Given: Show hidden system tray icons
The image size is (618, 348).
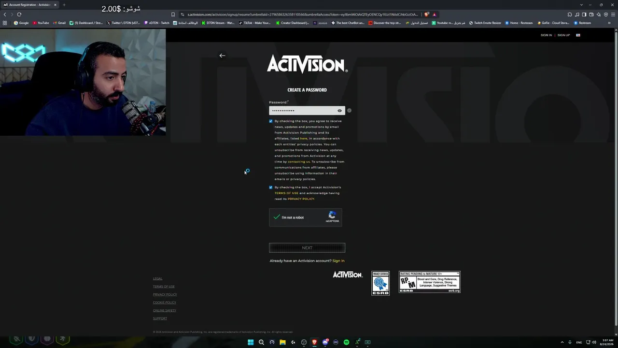Looking at the screenshot, I should coord(562,342).
